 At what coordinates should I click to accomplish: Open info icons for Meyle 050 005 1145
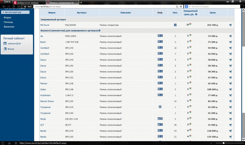pos(160,119)
